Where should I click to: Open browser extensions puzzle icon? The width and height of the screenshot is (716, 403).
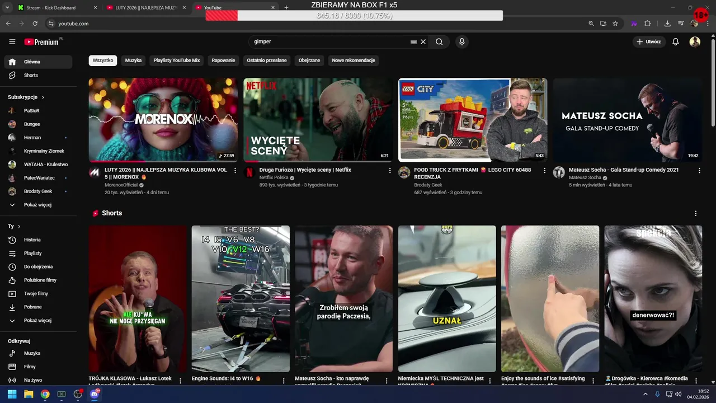coord(648,24)
